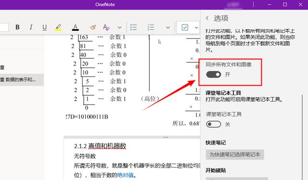Click the 无符号数 text line
308x180 pixels.
point(85,156)
